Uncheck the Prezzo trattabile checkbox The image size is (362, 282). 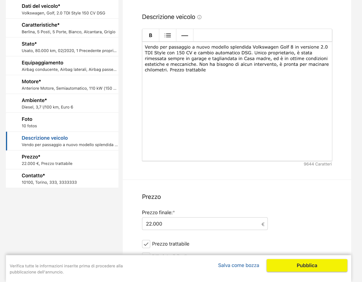(146, 244)
